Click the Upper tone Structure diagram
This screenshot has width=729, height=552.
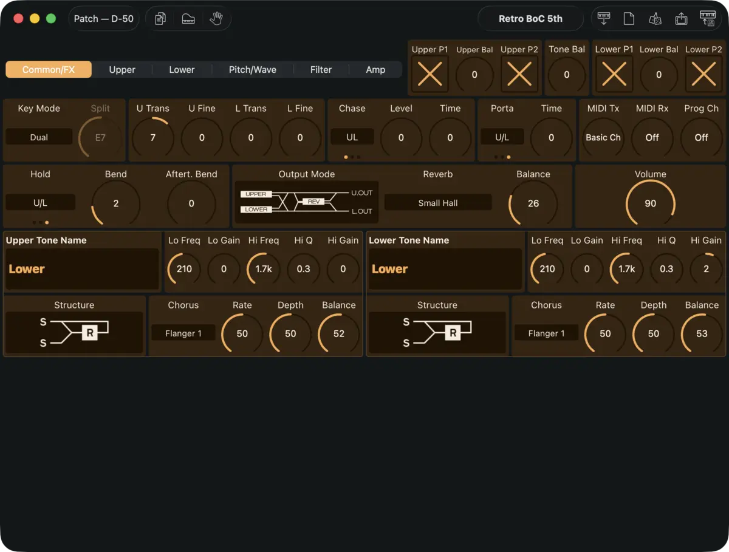[x=74, y=332]
